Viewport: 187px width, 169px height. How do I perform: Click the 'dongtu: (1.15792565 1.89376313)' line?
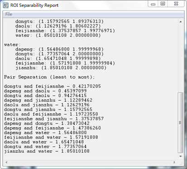click(59, 21)
